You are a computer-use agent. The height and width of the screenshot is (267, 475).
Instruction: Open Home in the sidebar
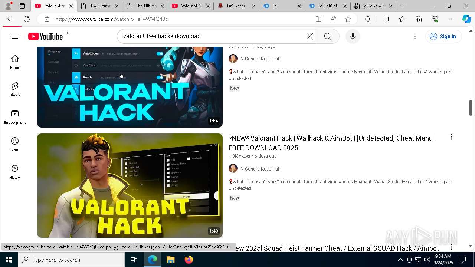[x=15, y=62]
